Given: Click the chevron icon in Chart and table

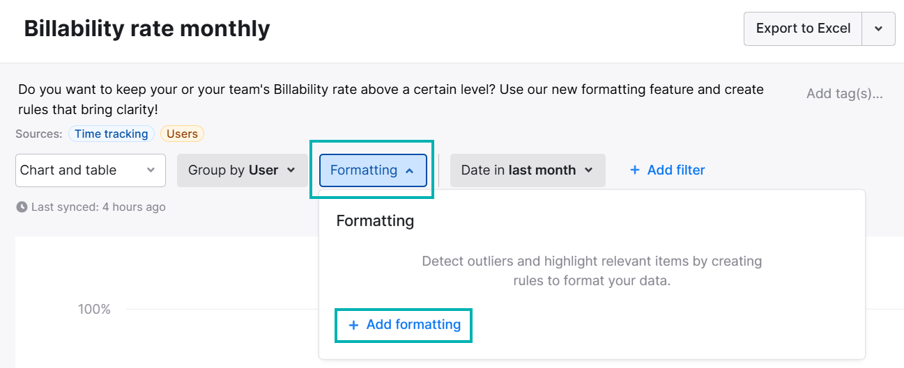Looking at the screenshot, I should 151,170.
